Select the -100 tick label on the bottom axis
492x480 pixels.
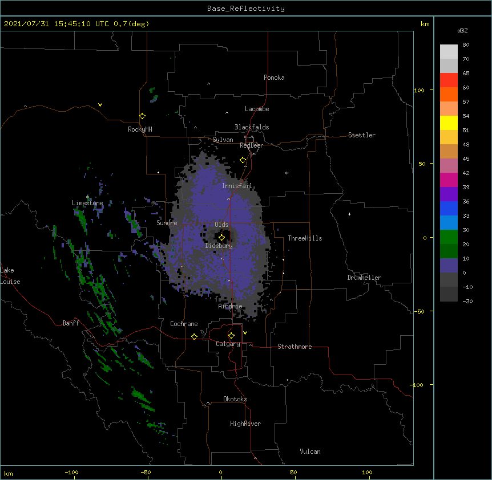tap(71, 472)
